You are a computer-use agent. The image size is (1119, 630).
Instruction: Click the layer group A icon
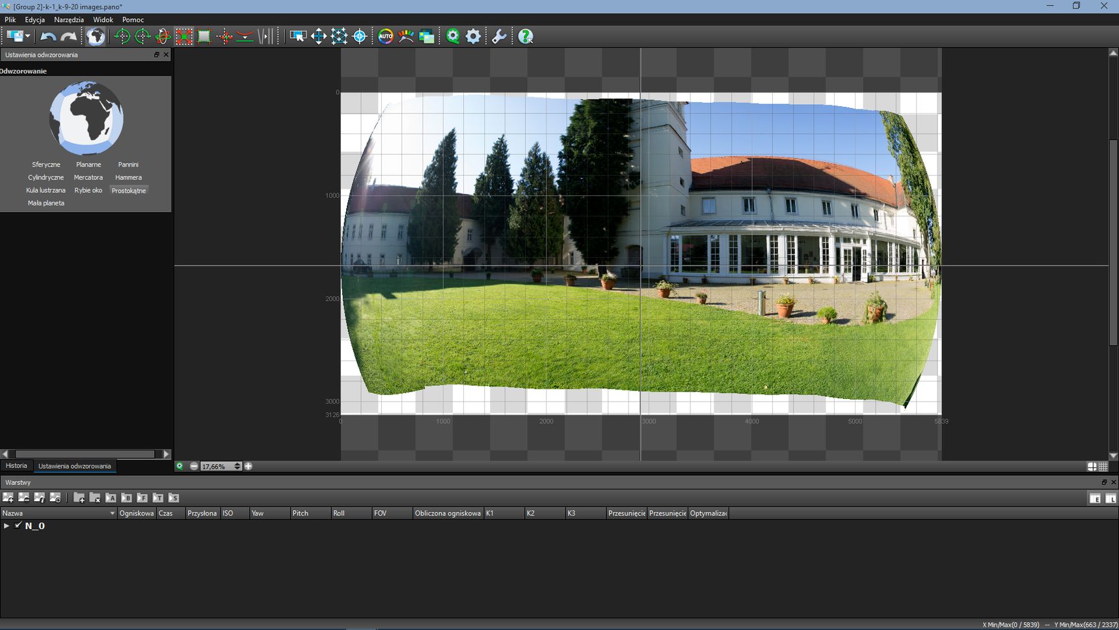click(x=111, y=498)
